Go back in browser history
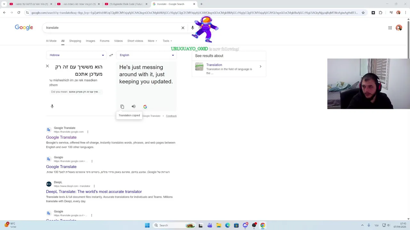 (4, 13)
